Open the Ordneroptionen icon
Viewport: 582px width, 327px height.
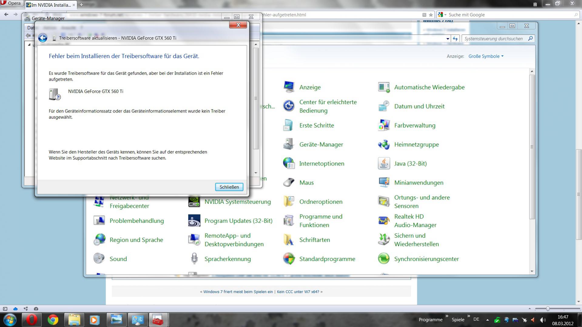pyautogui.click(x=289, y=202)
